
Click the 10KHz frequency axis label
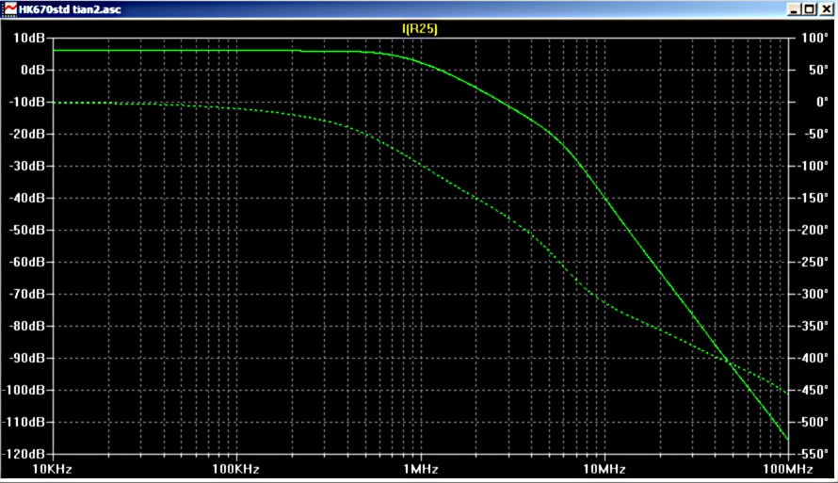pos(52,469)
